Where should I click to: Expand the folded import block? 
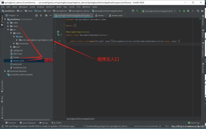[x=75, y=26]
